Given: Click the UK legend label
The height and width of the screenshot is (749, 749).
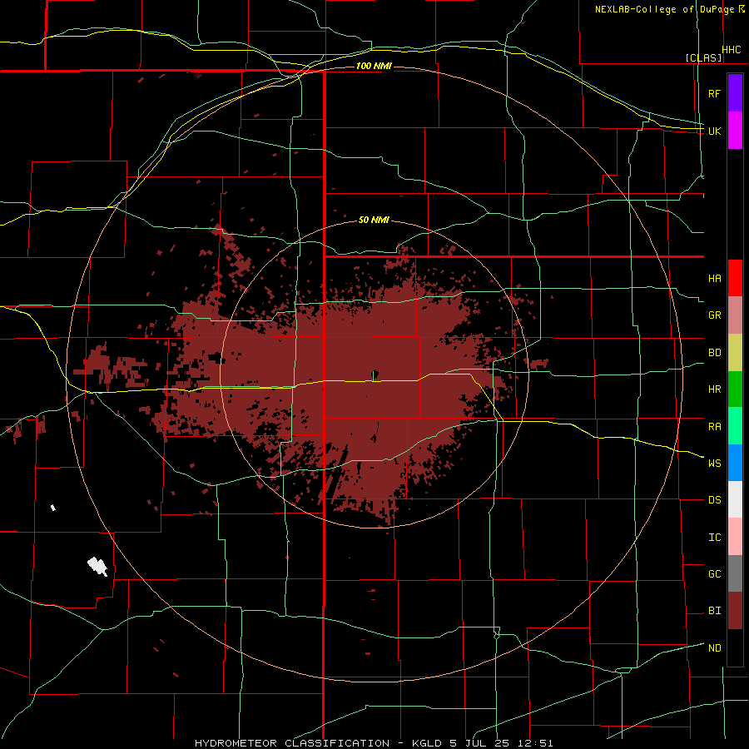Looking at the screenshot, I should (714, 131).
